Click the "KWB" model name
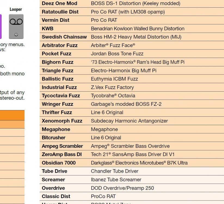Screen dimensions: 224x204 coord(48,29)
